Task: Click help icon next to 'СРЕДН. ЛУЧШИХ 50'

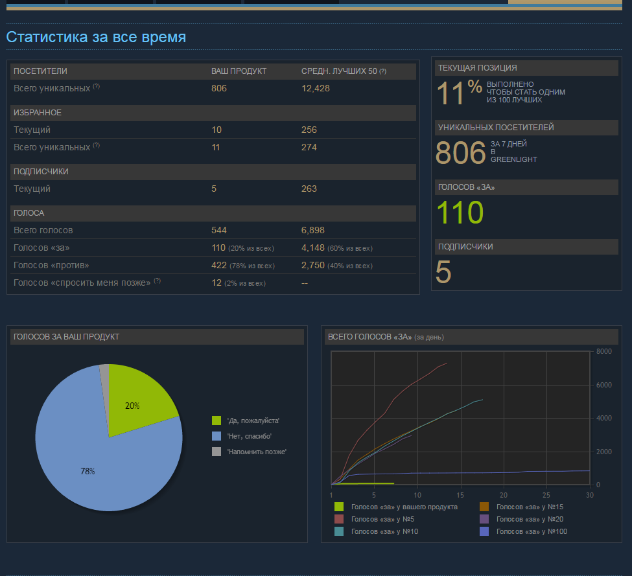Action: click(x=382, y=71)
